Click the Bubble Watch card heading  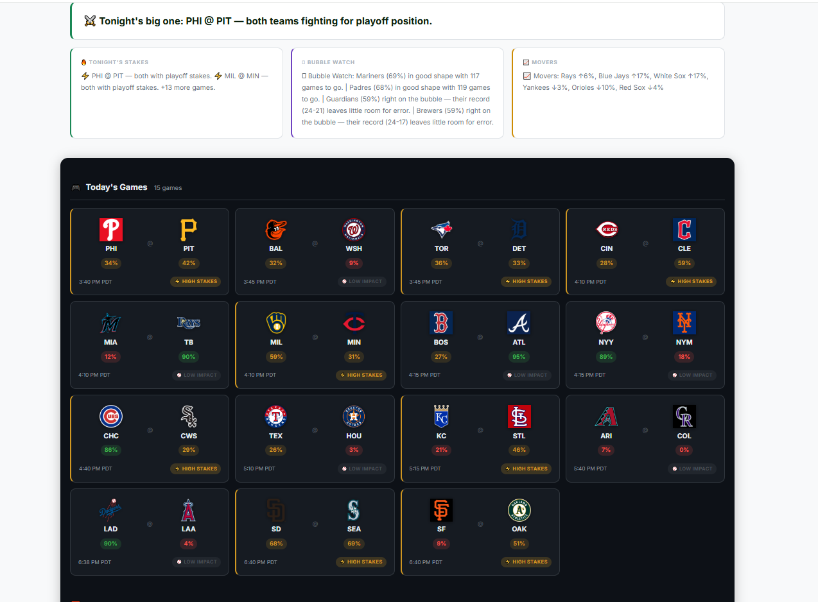328,62
